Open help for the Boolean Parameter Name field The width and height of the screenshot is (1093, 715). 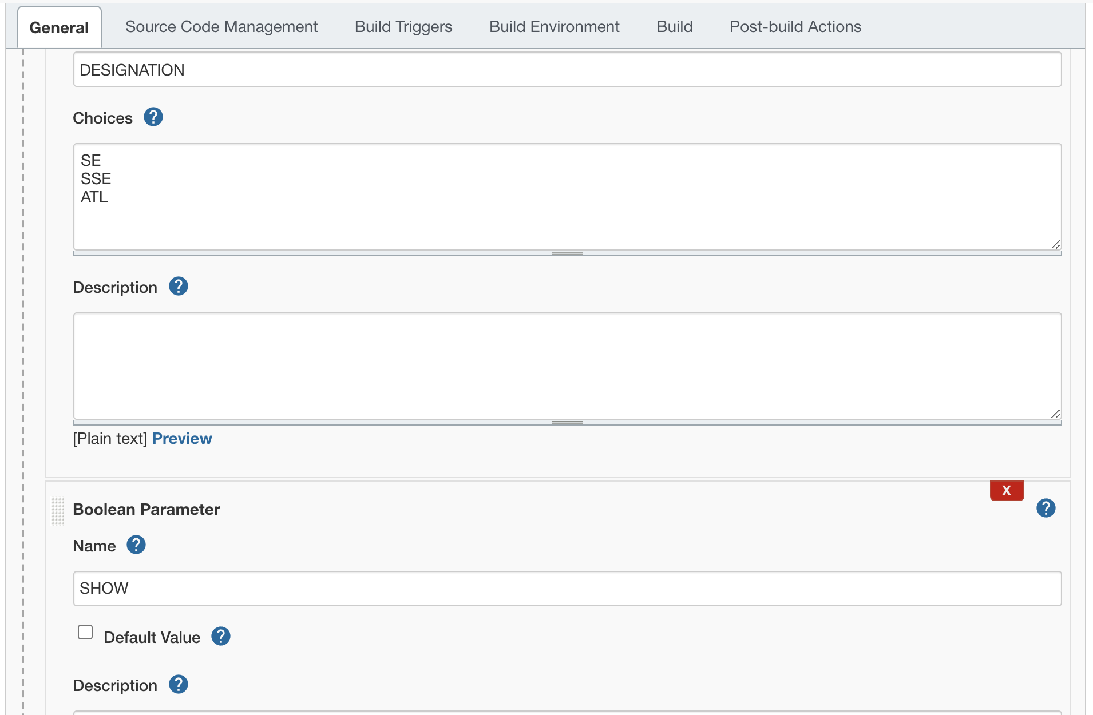(136, 545)
